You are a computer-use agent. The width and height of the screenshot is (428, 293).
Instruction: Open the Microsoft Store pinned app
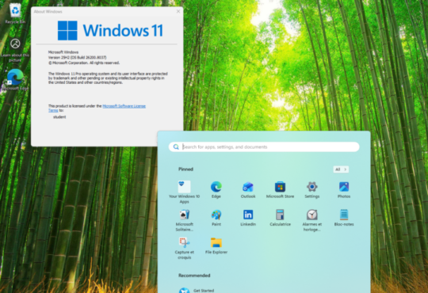coord(280,189)
